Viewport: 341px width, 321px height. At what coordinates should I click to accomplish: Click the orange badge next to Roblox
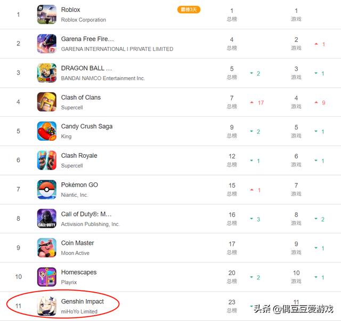point(189,10)
